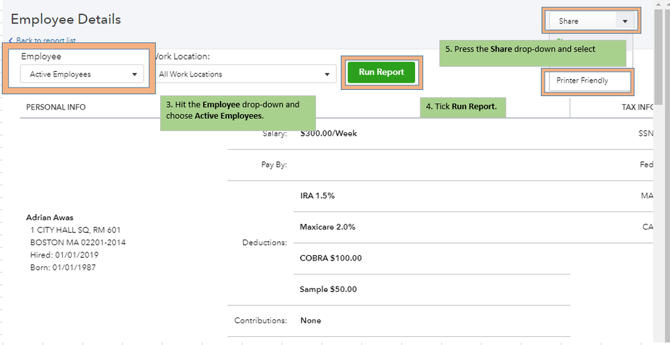Image resolution: width=670 pixels, height=345 pixels.
Task: Open the Share dropdown menu
Action: point(591,21)
